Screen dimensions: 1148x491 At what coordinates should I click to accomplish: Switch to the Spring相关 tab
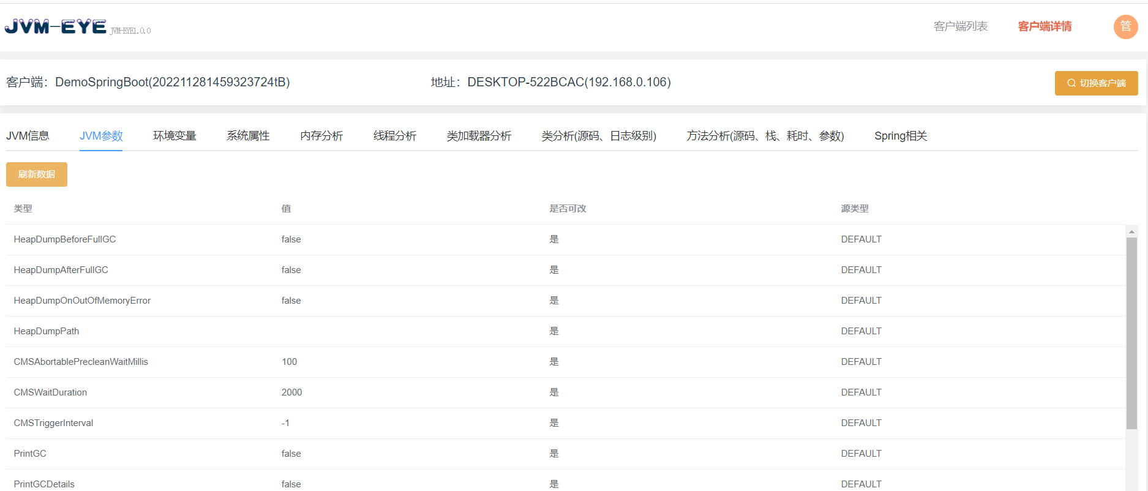click(901, 136)
